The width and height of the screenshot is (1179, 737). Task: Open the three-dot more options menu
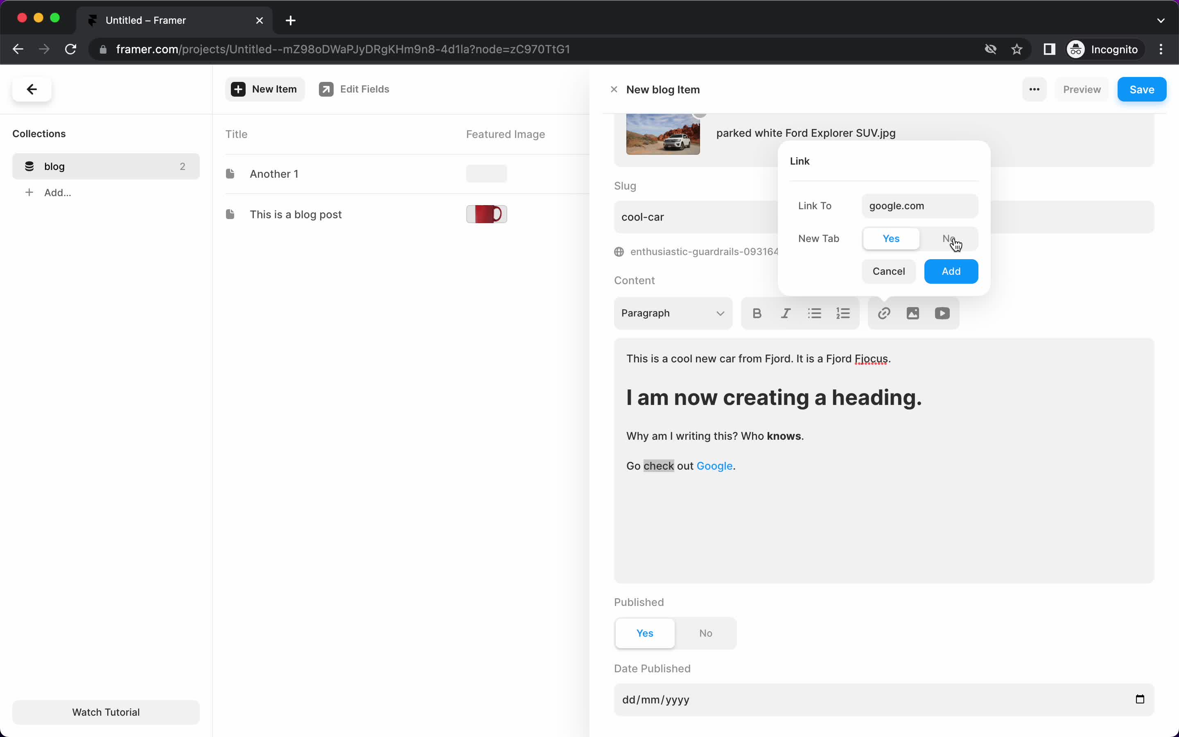click(1034, 89)
